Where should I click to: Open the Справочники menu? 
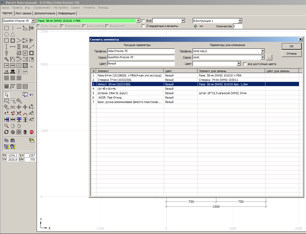tap(42, 8)
